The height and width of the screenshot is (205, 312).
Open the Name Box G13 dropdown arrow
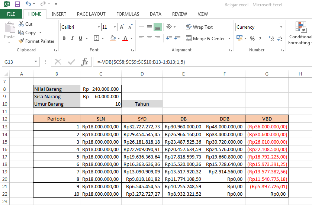coord(36,61)
